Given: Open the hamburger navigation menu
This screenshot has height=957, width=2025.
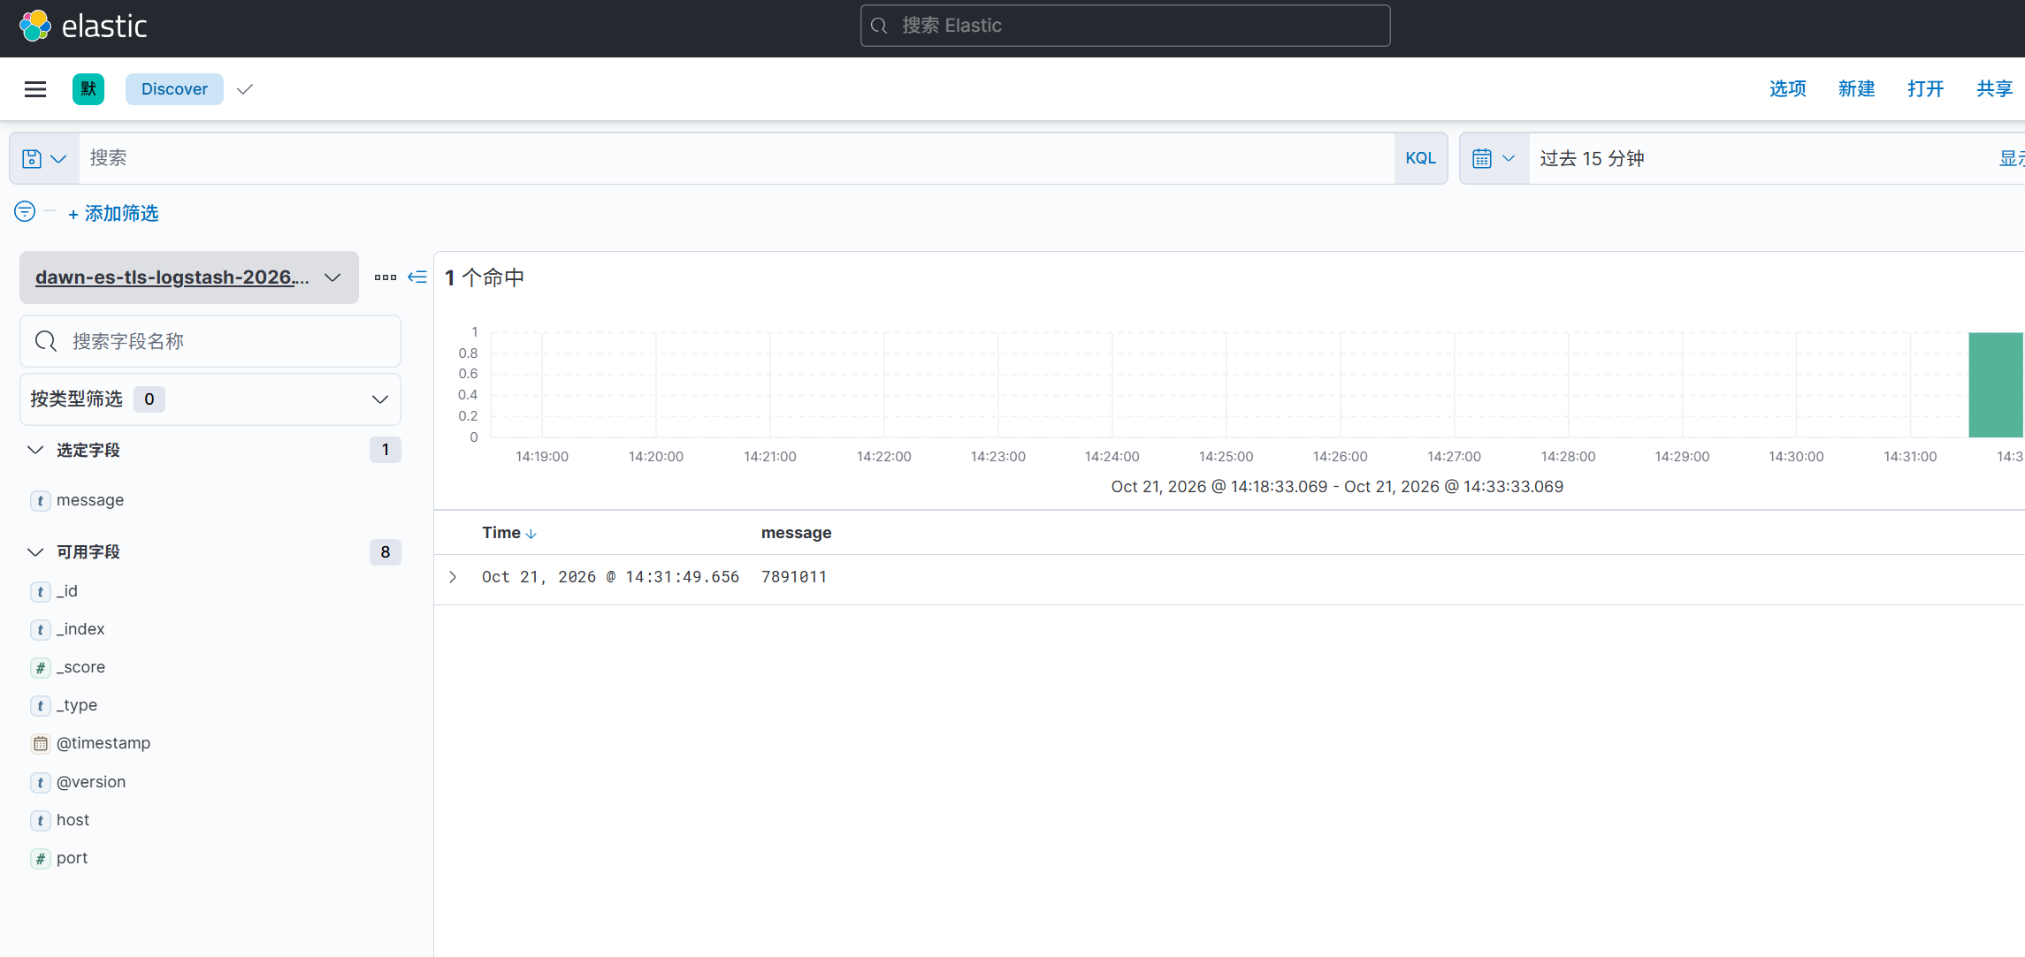Looking at the screenshot, I should pyautogui.click(x=35, y=89).
